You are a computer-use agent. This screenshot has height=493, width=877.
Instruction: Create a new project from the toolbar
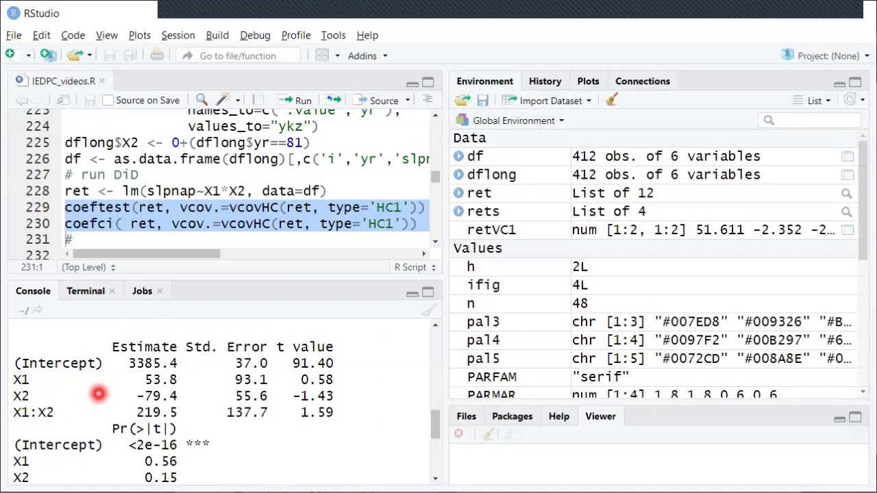[x=47, y=55]
